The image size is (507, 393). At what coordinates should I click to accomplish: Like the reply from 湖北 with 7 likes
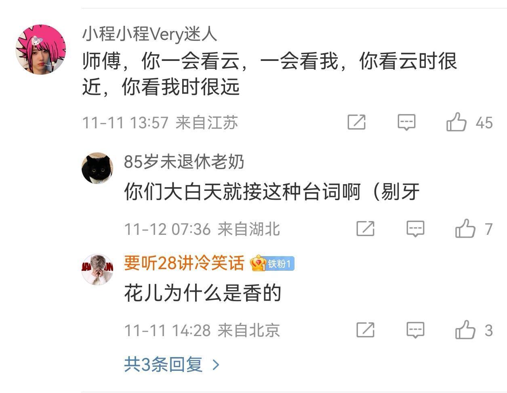click(465, 228)
